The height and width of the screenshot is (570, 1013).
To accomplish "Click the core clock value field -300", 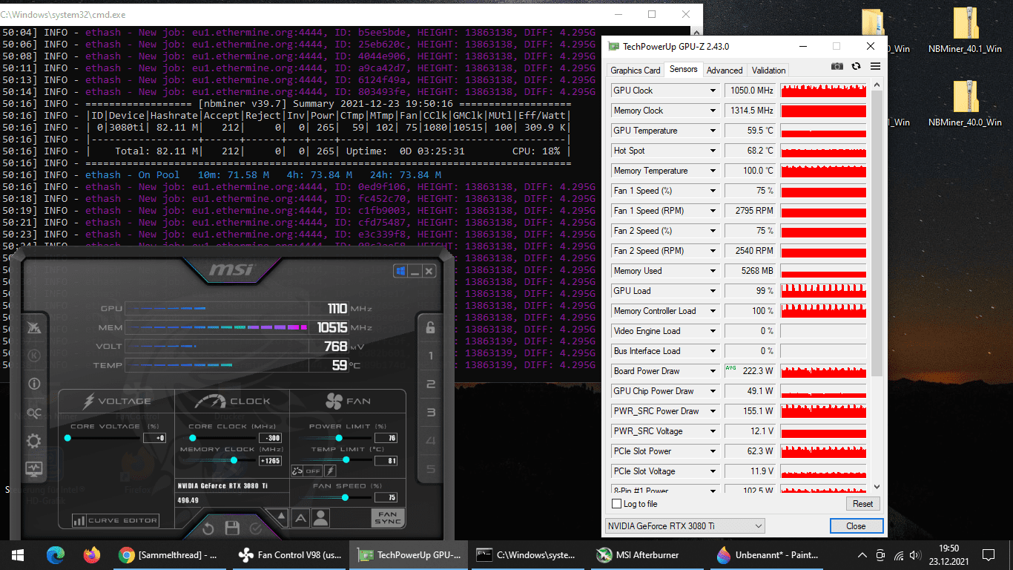I will click(x=271, y=438).
